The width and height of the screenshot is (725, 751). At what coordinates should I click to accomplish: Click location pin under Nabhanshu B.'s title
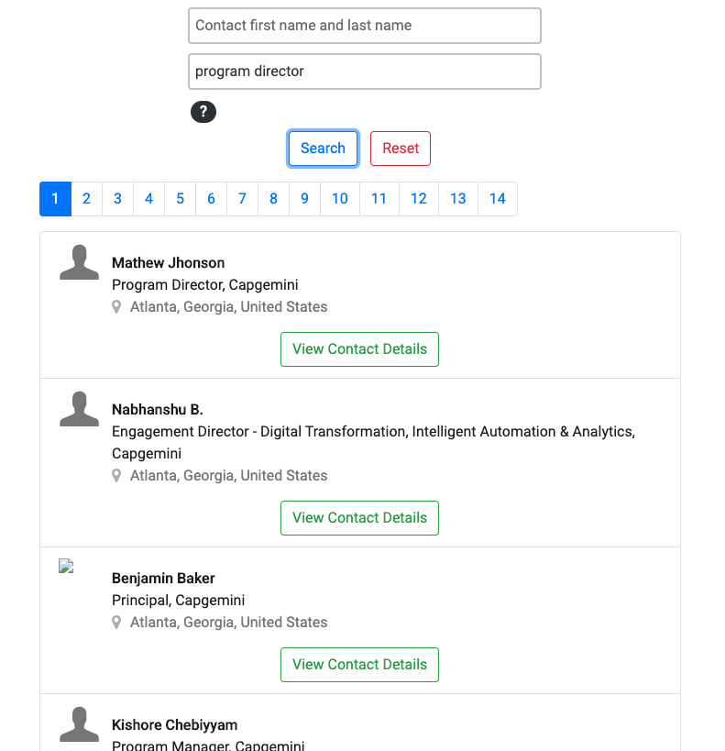116,476
